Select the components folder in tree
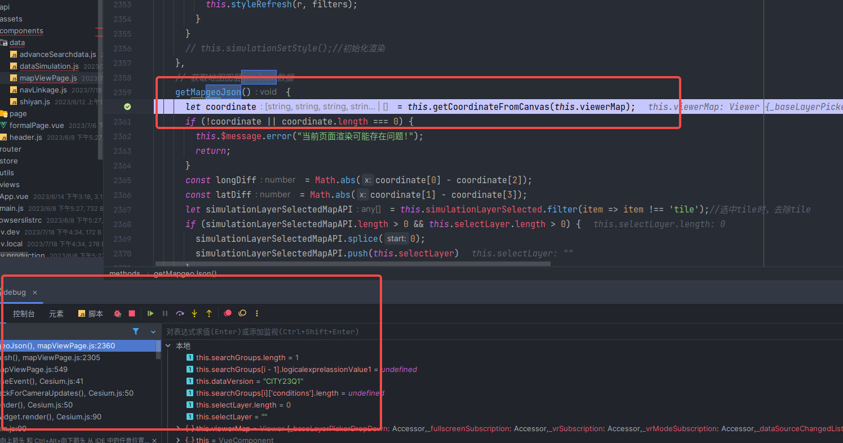The image size is (843, 443). click(21, 31)
